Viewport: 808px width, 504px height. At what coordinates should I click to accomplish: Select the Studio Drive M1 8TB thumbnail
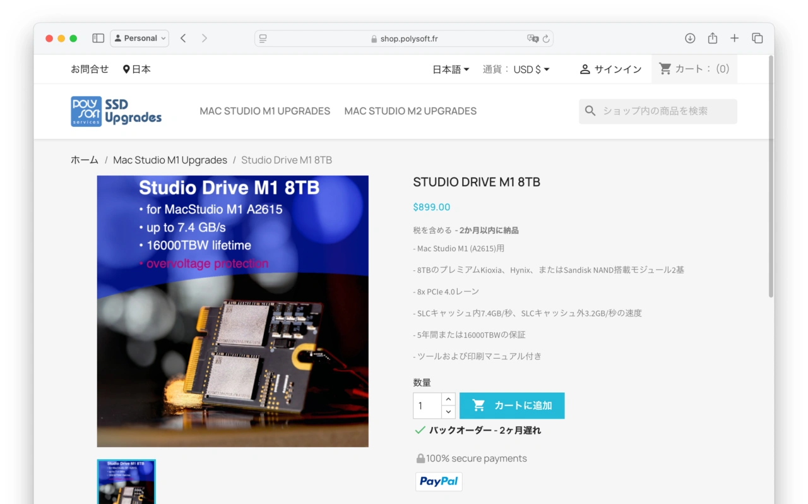[x=126, y=481]
